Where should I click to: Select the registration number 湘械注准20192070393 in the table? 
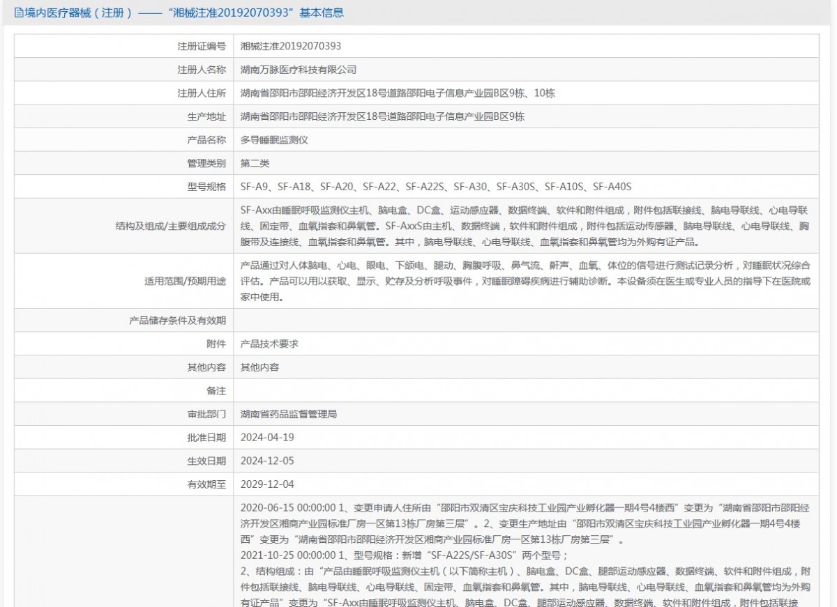[x=290, y=46]
